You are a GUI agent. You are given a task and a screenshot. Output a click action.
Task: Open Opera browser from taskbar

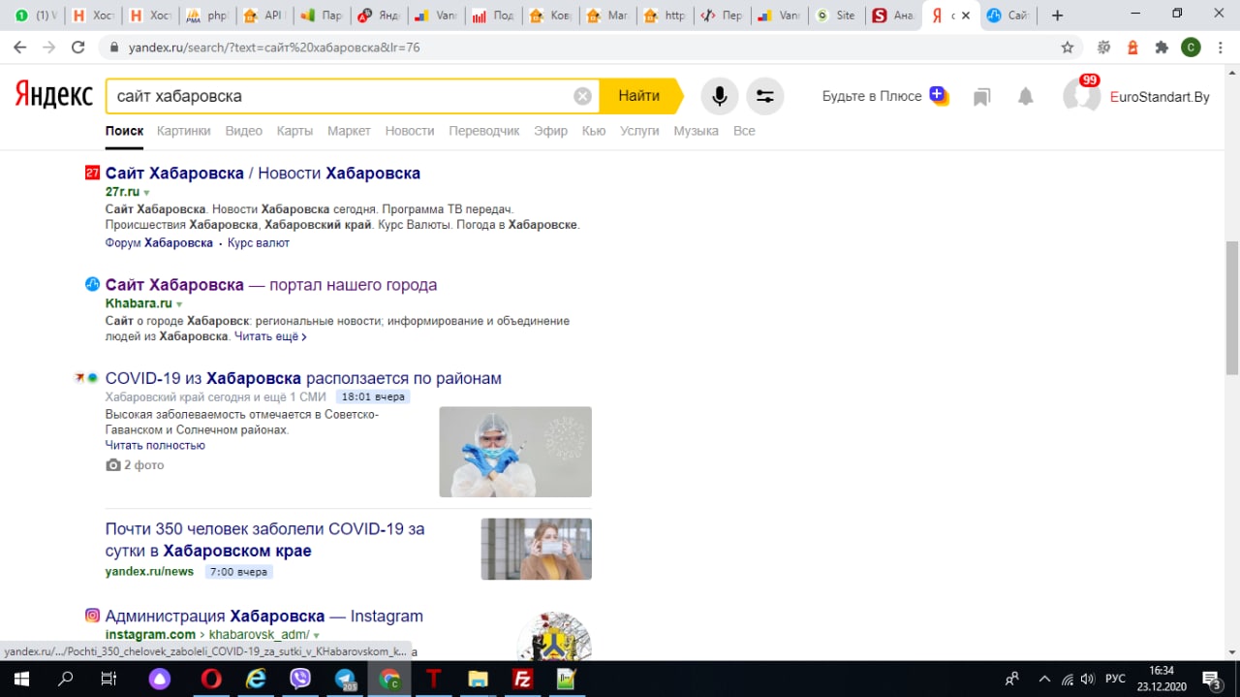210,679
